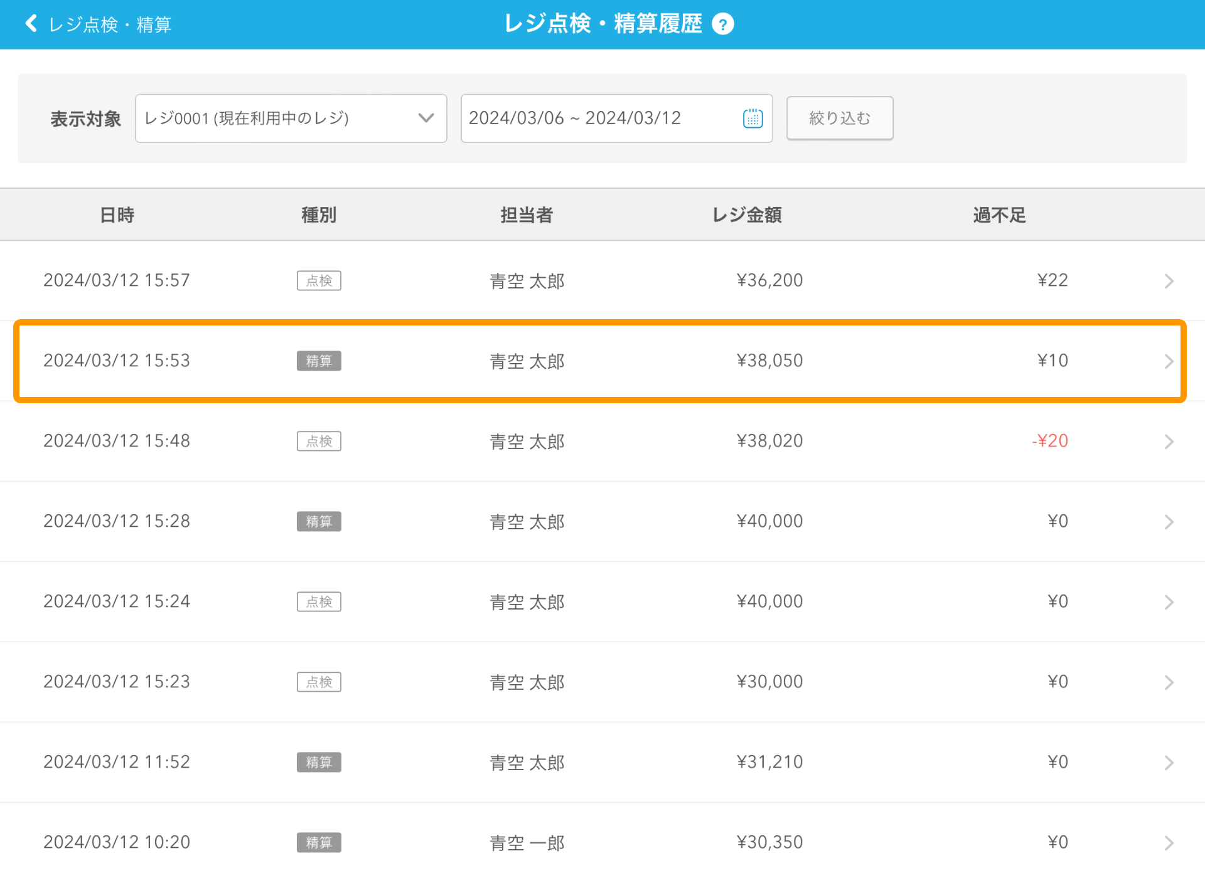1205x878 pixels.
Task: Open details chevron for 15:28 row
Action: [x=1169, y=521]
